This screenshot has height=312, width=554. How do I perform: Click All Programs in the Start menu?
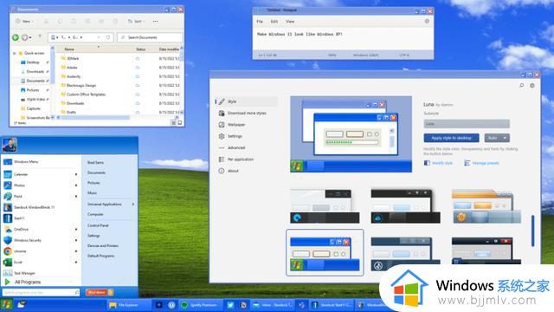[x=23, y=282]
